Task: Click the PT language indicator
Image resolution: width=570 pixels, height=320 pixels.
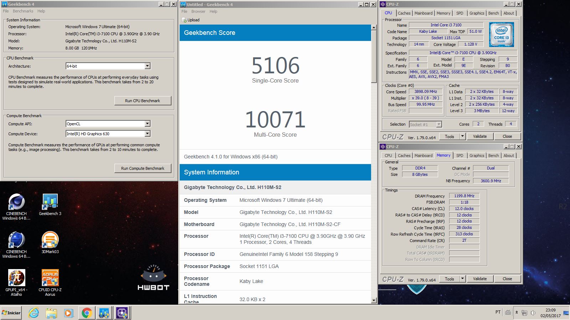Action: point(498,312)
